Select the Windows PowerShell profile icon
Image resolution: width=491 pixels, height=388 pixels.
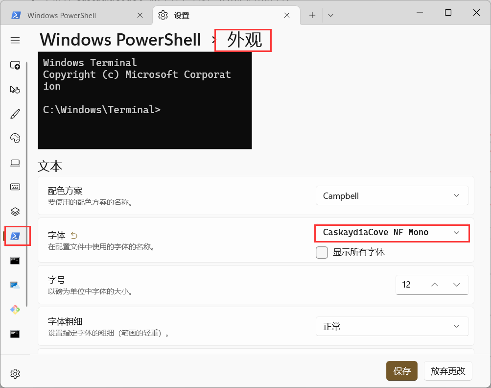15,236
